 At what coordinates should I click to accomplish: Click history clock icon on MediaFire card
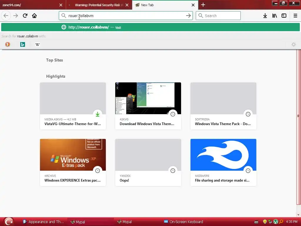coord(248,171)
